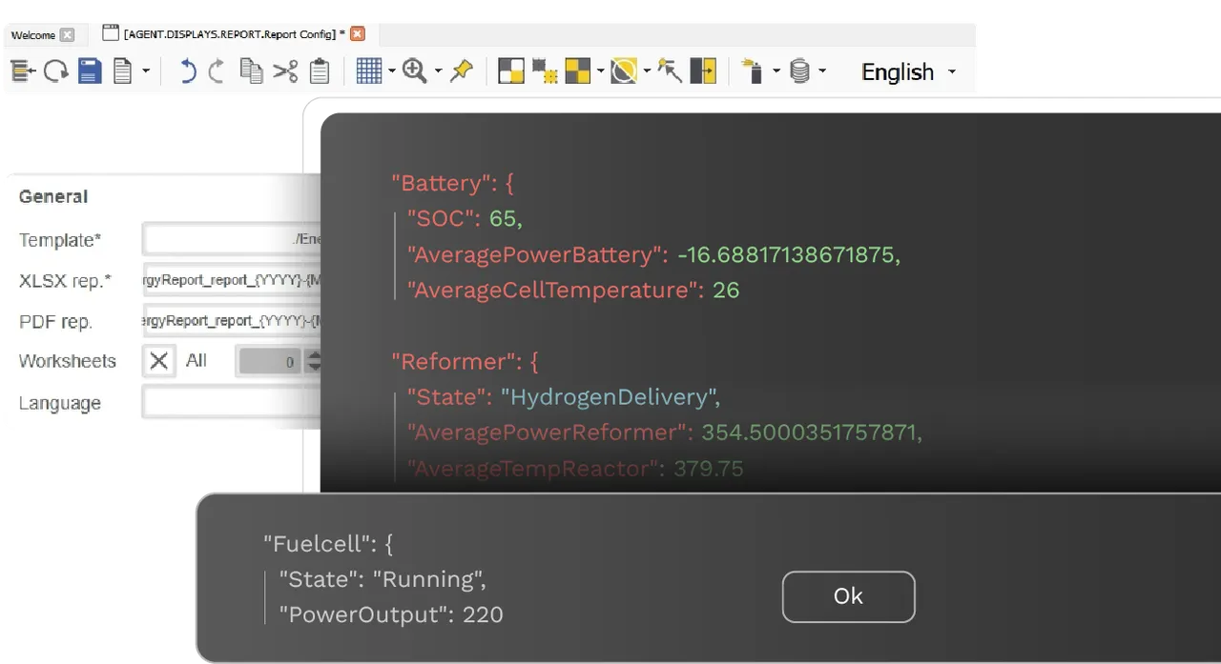Viewport: 1221px width, 664px height.
Task: Click the database cylinder icon
Action: [x=800, y=71]
